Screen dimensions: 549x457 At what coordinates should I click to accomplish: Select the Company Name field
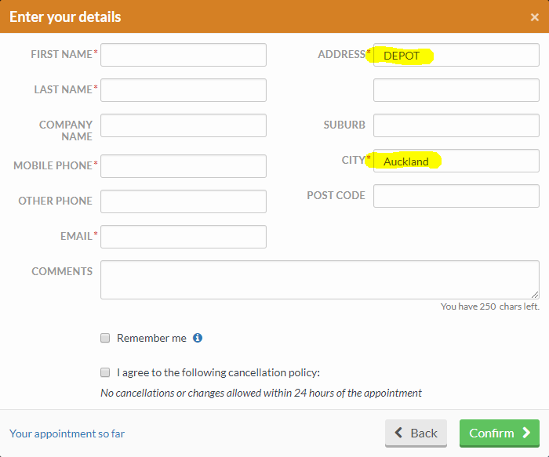(184, 125)
